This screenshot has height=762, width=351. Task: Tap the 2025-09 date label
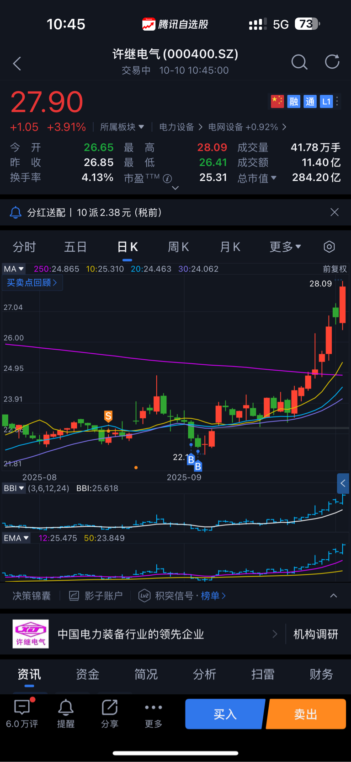(184, 477)
